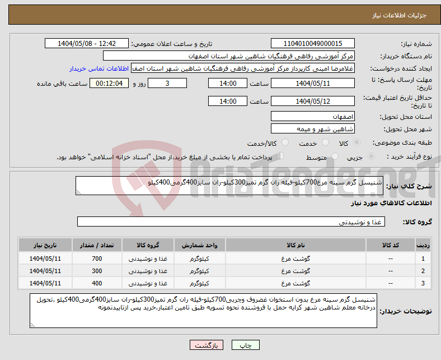This screenshot has width=441, height=360.
Task: Click the شماره نیاز field 1104010049000015
Action: [x=312, y=43]
